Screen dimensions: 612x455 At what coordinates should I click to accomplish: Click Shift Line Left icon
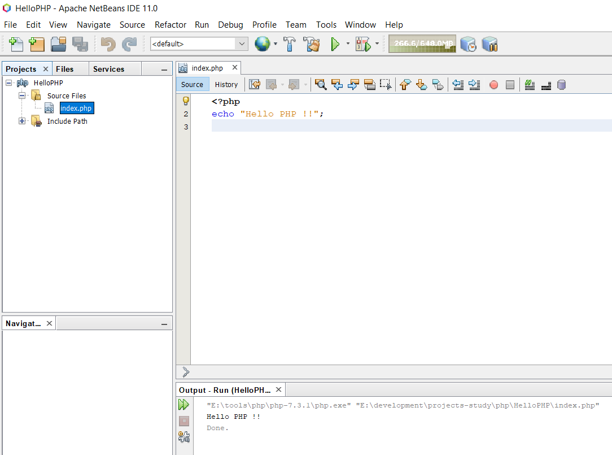(x=458, y=84)
